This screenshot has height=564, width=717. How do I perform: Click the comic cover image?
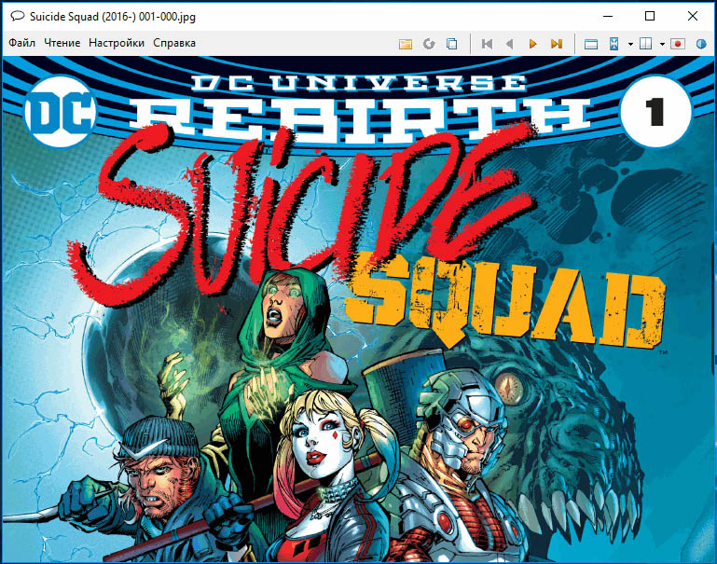click(358, 309)
